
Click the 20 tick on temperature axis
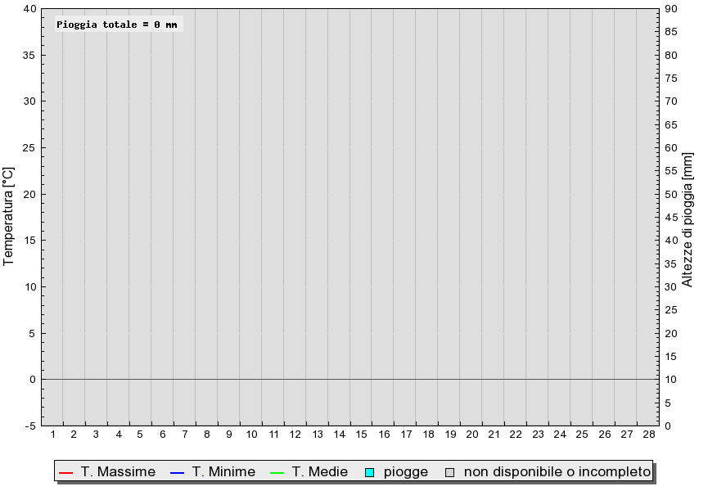click(29, 195)
